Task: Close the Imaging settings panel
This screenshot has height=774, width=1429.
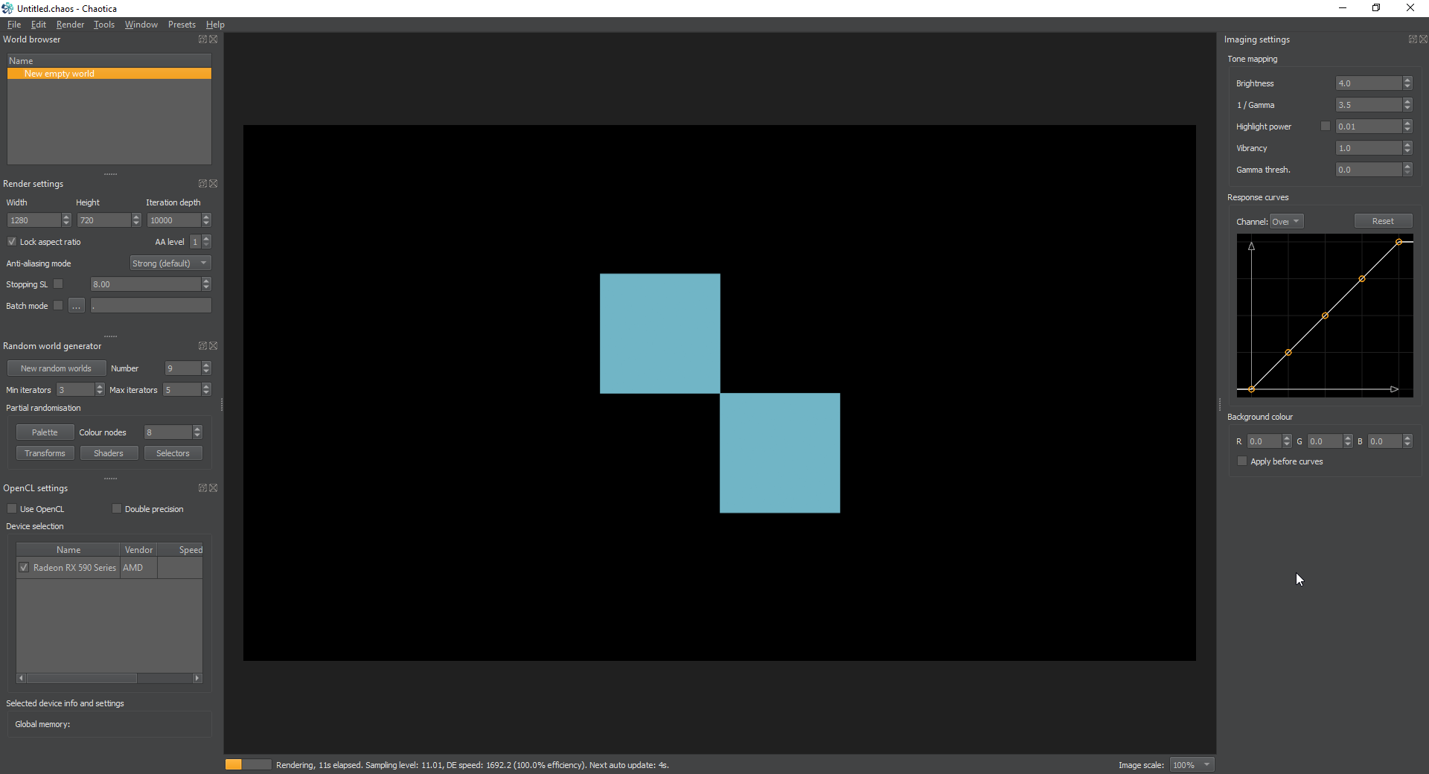Action: click(x=1424, y=39)
